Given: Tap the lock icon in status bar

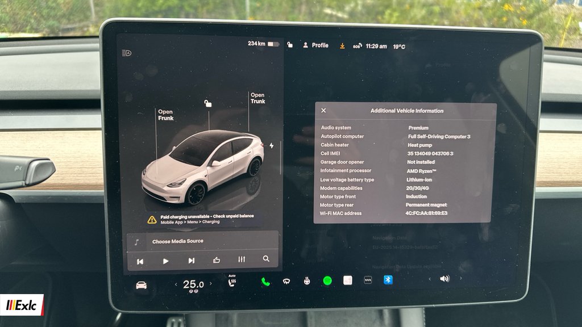Looking at the screenshot, I should 290,45.
